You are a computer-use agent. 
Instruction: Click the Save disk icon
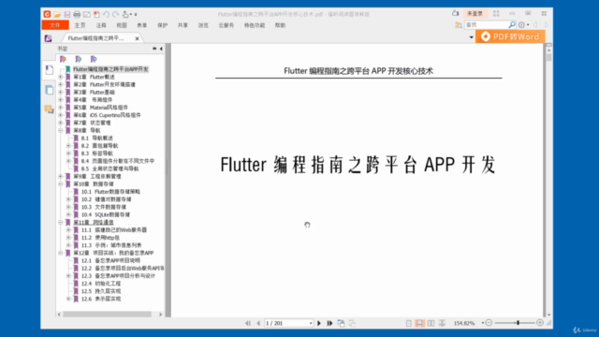(x=66, y=15)
